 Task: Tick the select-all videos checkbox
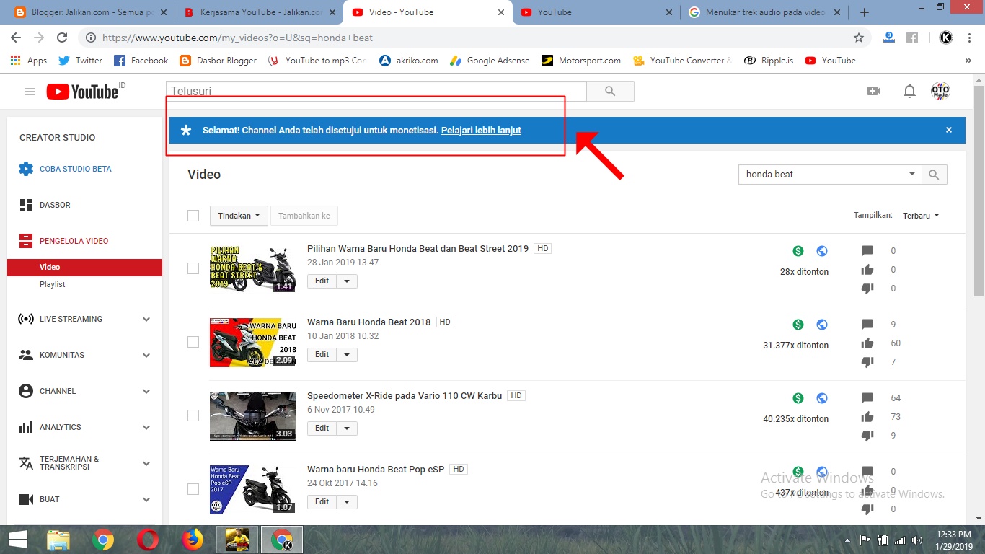click(x=193, y=216)
